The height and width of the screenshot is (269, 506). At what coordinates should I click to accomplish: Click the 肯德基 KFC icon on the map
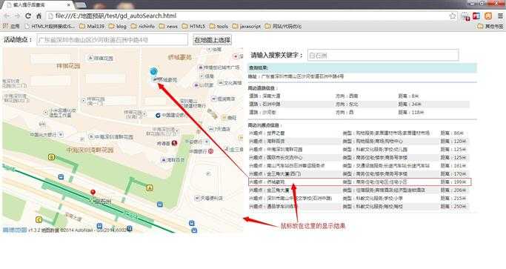pyautogui.click(x=175, y=143)
